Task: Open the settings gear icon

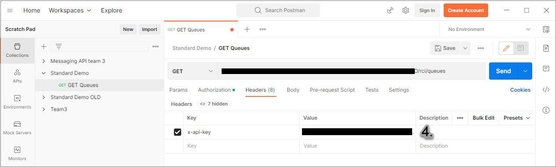Action: click(x=405, y=10)
